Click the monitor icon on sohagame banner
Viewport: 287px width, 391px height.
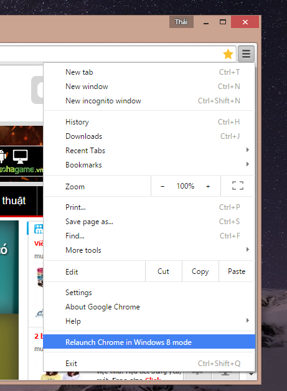coord(20,156)
